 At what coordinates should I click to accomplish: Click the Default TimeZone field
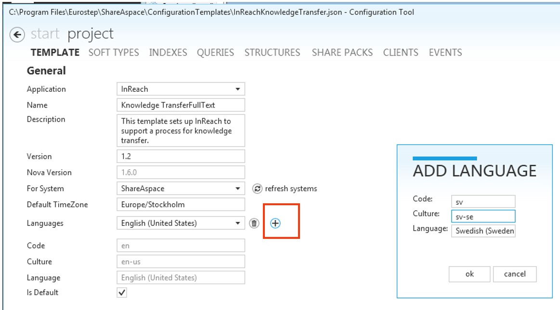[181, 205]
